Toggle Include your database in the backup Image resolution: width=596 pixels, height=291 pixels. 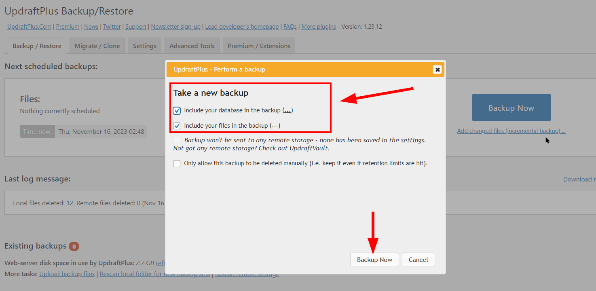pos(177,110)
